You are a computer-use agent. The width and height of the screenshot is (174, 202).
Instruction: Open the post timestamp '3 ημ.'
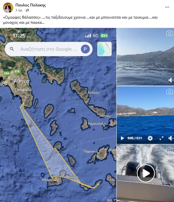(x=19, y=10)
